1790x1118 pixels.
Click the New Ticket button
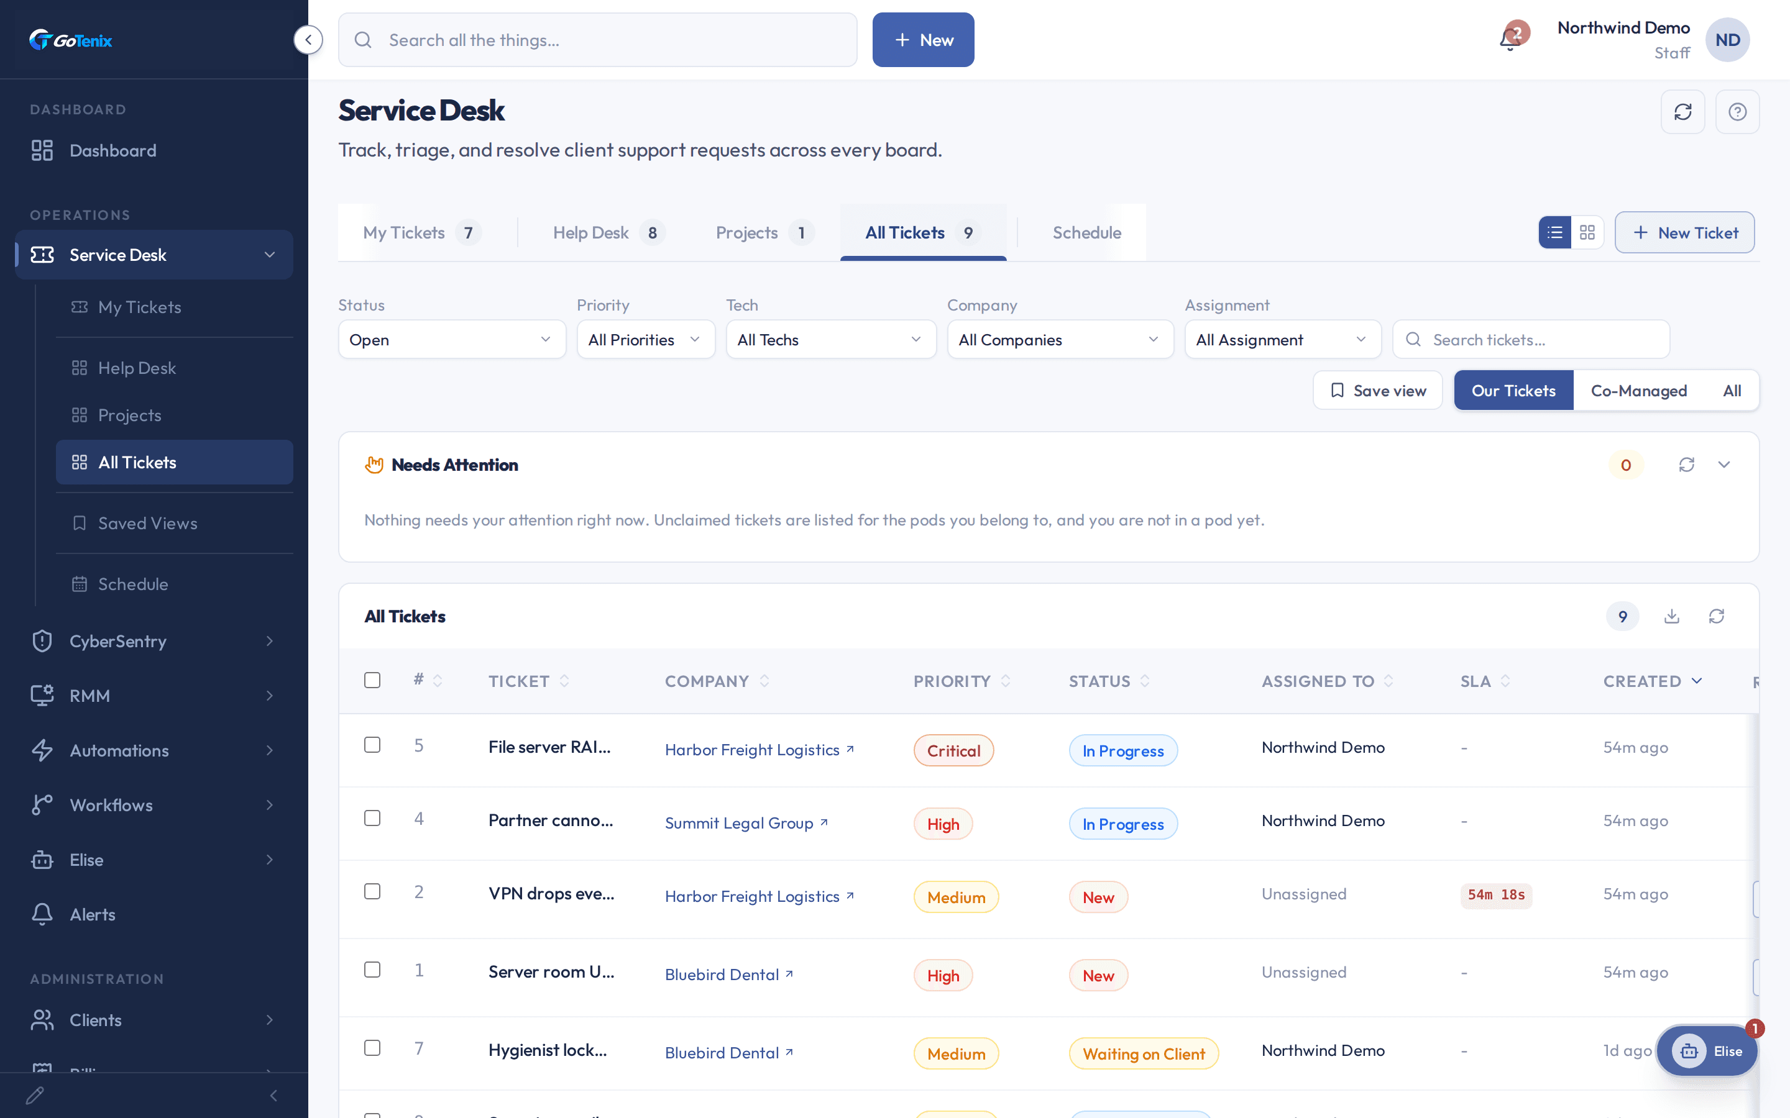tap(1684, 233)
